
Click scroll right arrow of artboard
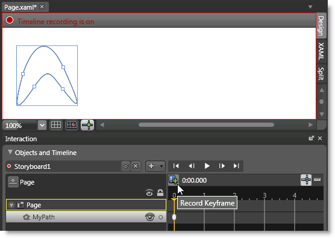[x=311, y=125]
